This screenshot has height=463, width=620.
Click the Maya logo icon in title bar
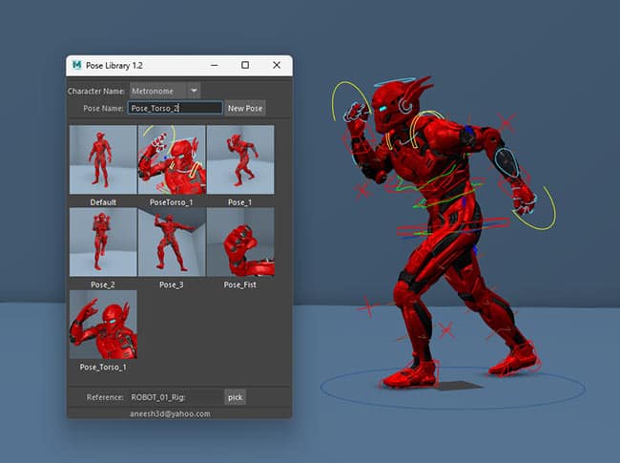pos(77,66)
